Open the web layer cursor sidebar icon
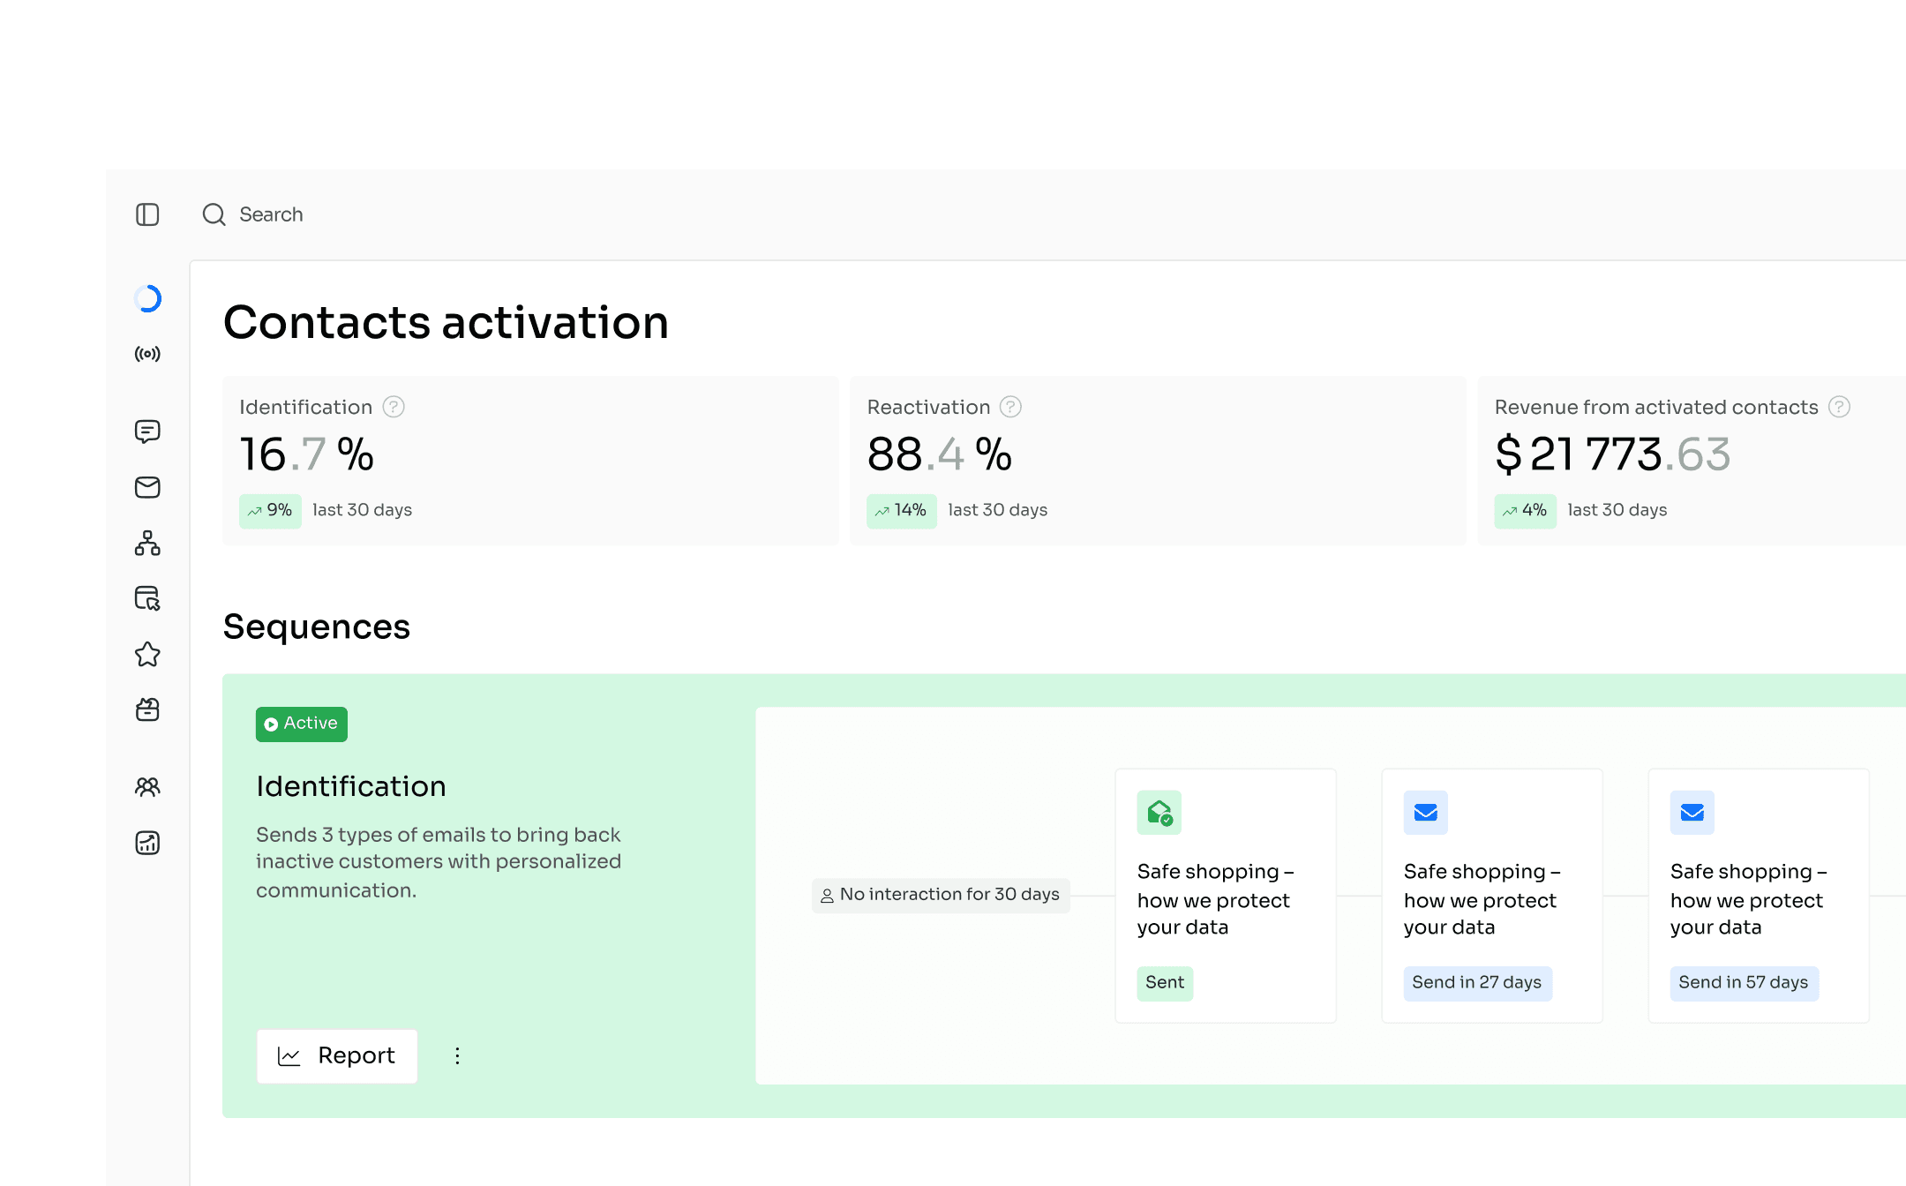The image size is (1906, 1186). click(147, 598)
